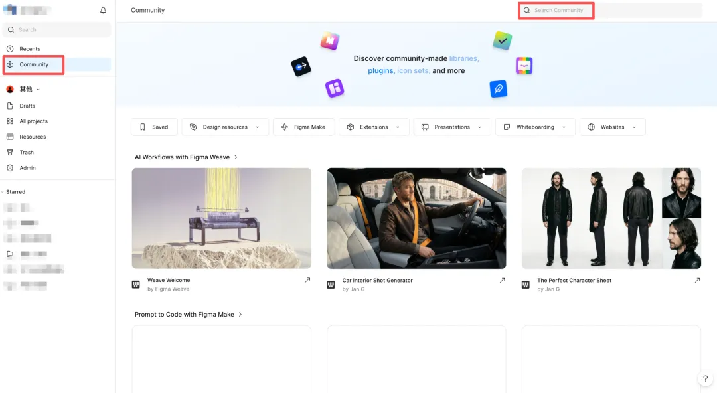Click The Perfect Character Sheet arrow icon
This screenshot has height=393, width=717.
point(697,280)
